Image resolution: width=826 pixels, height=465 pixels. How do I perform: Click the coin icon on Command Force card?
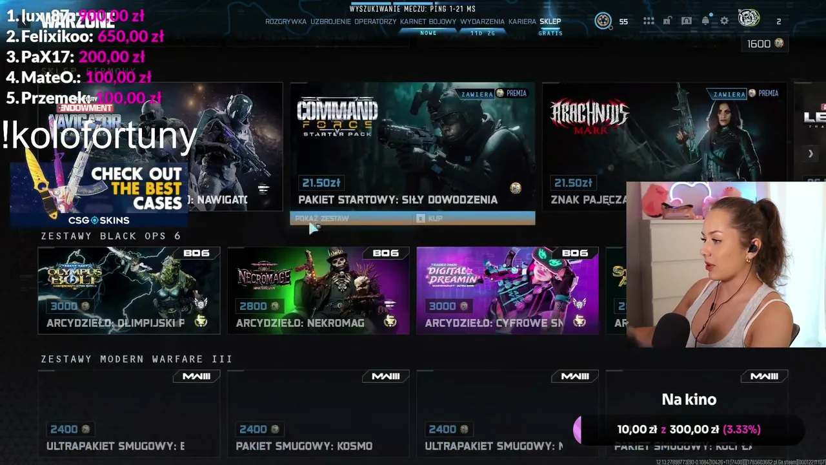coord(515,188)
